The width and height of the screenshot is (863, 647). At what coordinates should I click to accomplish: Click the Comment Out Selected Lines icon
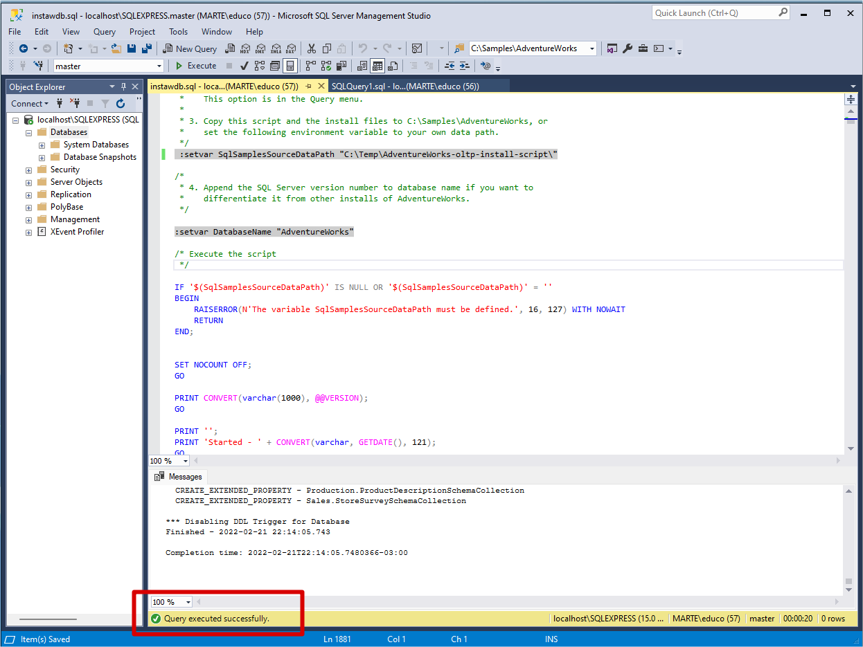point(413,66)
